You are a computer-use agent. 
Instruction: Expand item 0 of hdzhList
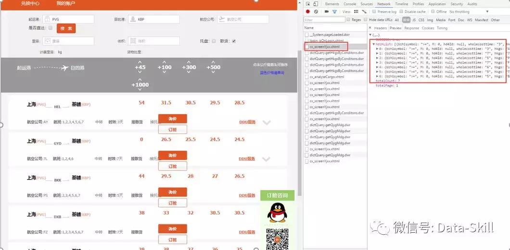pos(377,48)
